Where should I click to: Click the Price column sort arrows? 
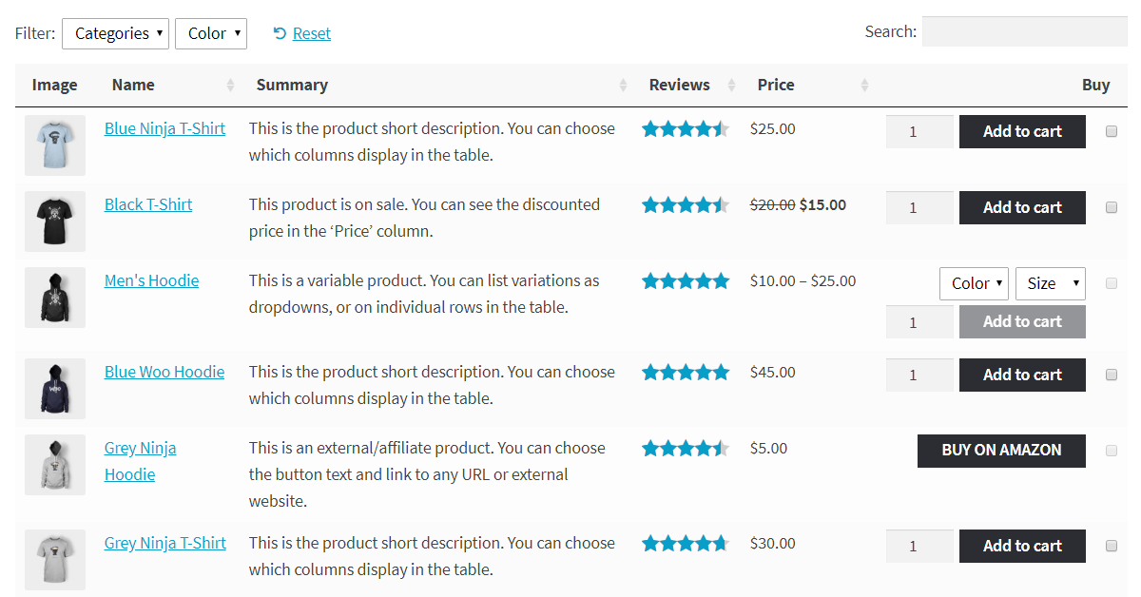click(864, 86)
